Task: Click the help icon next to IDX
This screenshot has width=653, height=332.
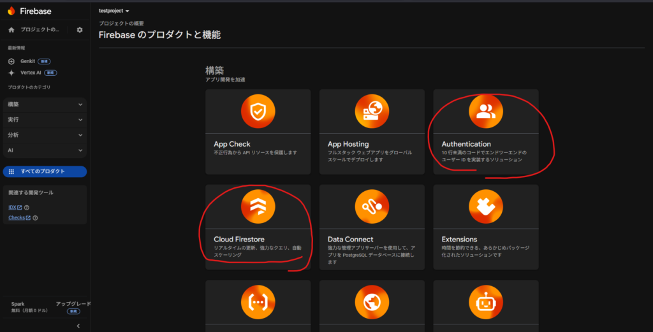Action: 27,208
